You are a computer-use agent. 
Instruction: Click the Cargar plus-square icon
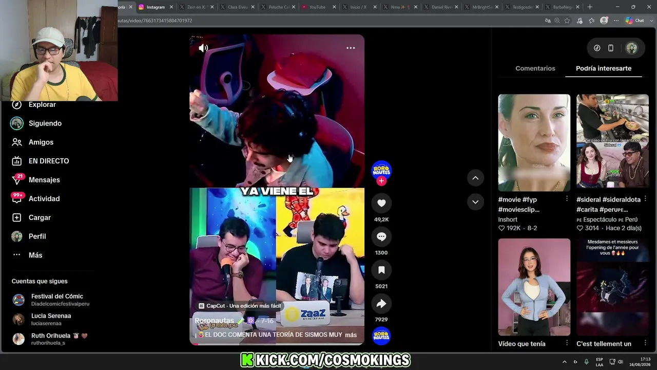coord(17,217)
